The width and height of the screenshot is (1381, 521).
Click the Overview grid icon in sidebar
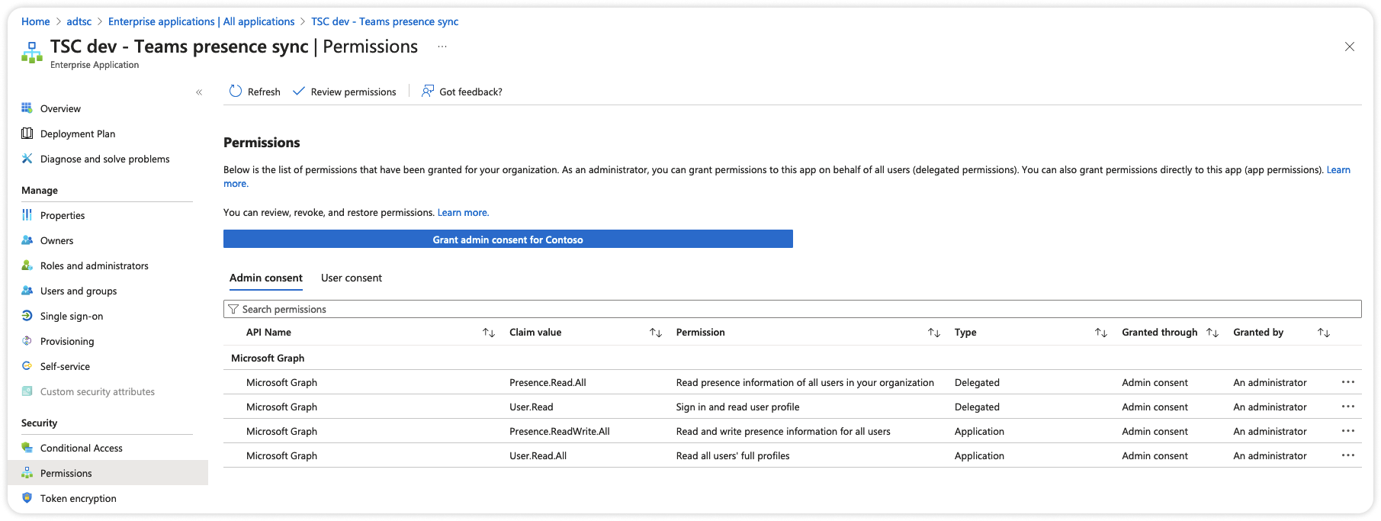27,108
